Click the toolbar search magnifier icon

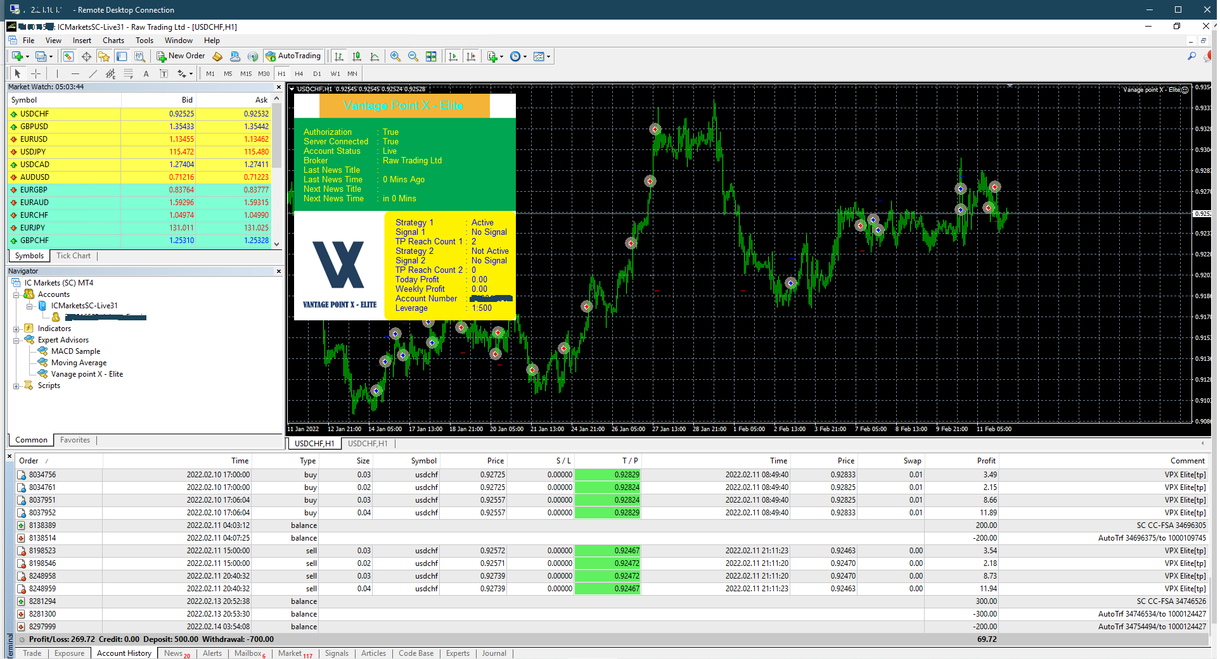tap(1191, 56)
